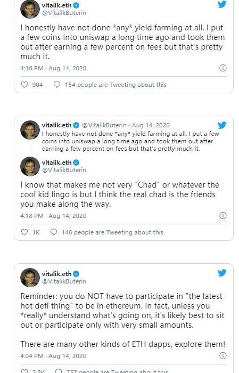239x373 pixels.
Task: Open the avatar on the first tweet
Action: tap(30, 9)
